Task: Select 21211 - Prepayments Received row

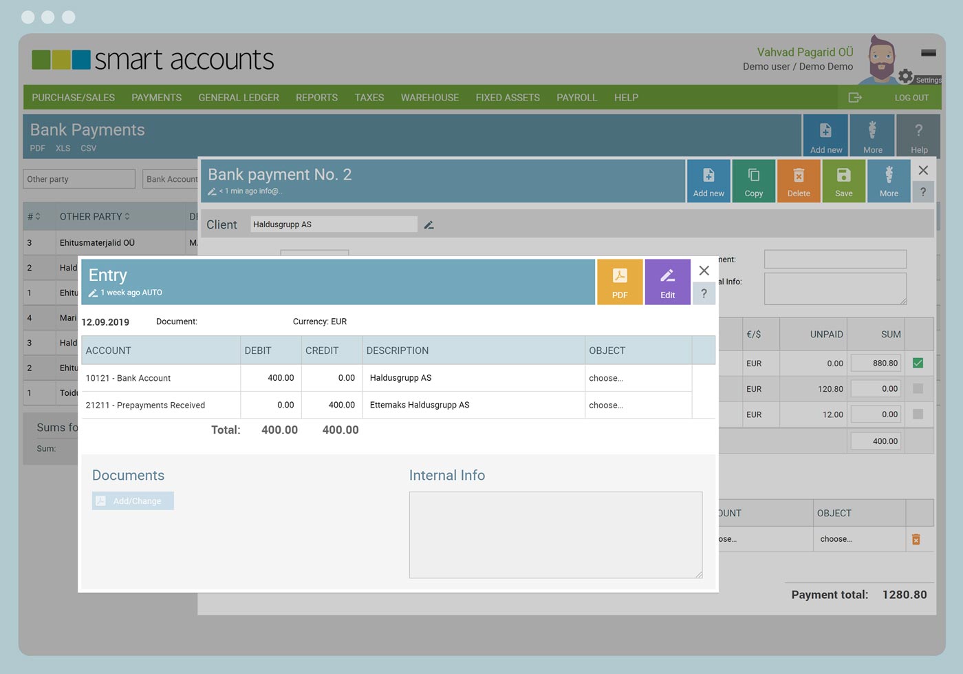Action: click(387, 405)
